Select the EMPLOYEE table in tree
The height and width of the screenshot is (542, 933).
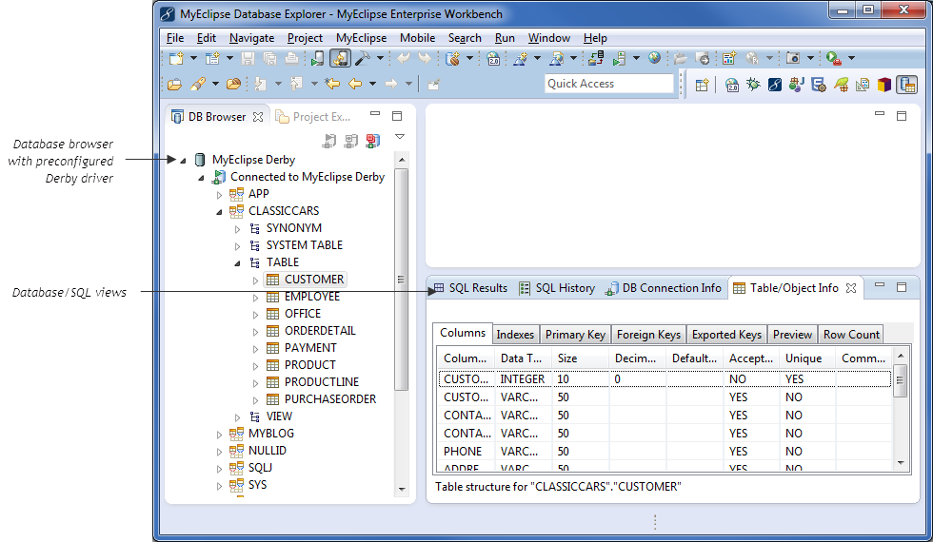pos(311,297)
